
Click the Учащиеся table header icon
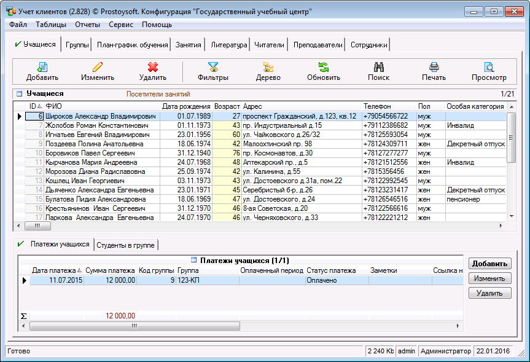19,94
